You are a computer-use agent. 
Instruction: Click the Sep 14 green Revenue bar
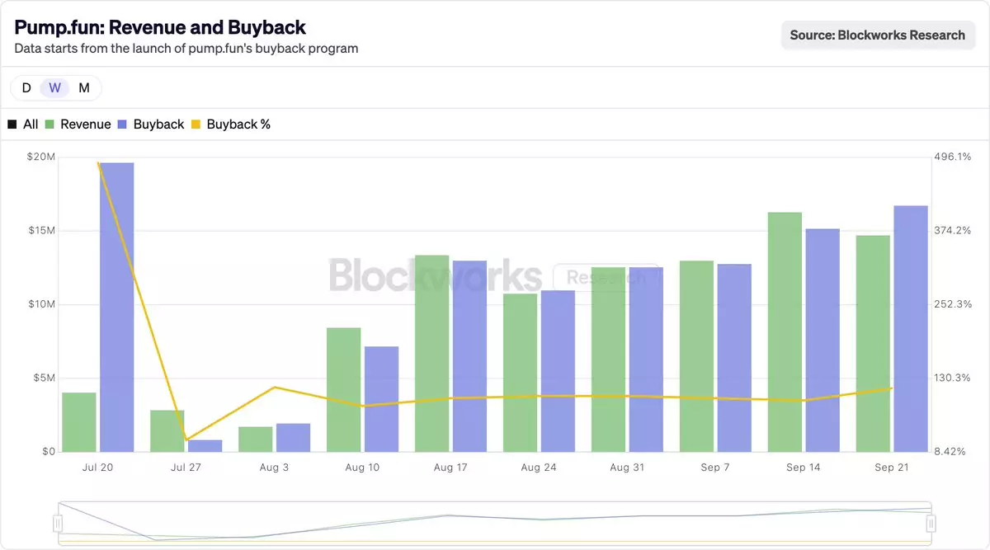(x=785, y=331)
